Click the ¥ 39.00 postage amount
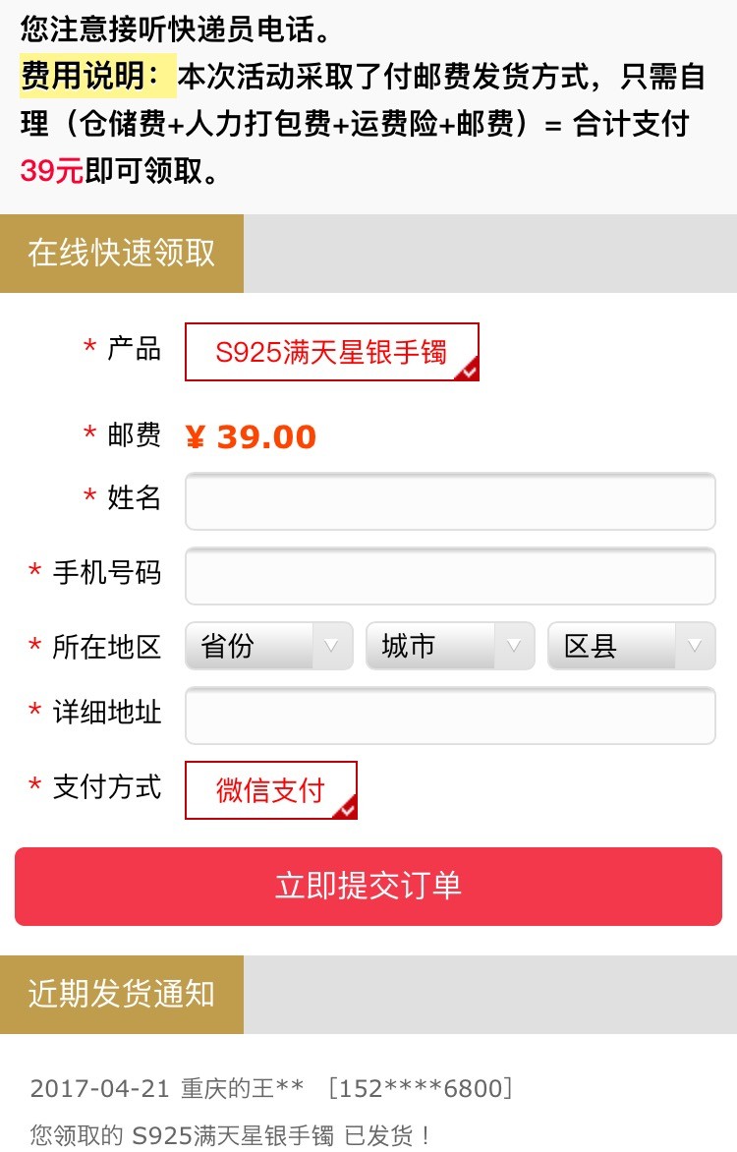This screenshot has height=1152, width=737. 251,437
